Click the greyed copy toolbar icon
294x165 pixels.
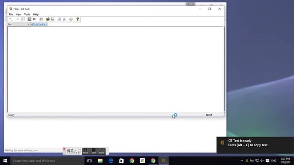[x=41, y=19]
